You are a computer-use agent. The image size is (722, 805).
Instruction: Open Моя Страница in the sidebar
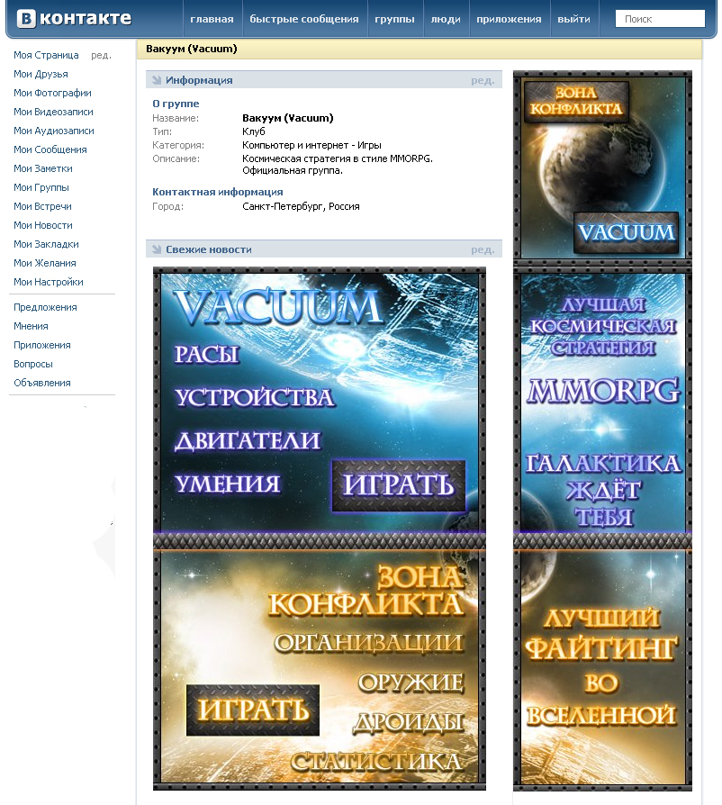point(46,55)
